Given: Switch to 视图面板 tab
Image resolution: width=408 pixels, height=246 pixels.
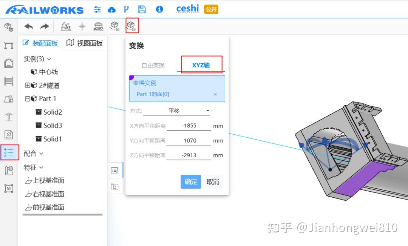Looking at the screenshot, I should [x=85, y=43].
